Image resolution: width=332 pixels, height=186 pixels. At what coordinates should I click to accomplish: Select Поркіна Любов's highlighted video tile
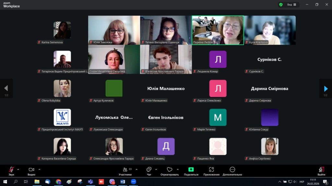[218, 30]
